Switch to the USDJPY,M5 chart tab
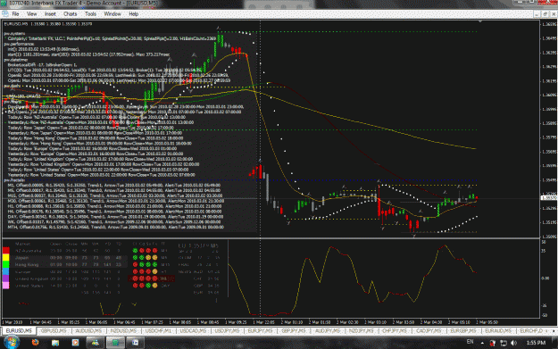 coord(227,331)
